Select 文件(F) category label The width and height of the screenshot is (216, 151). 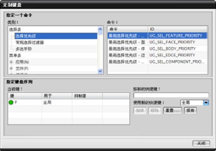[x=22, y=69]
